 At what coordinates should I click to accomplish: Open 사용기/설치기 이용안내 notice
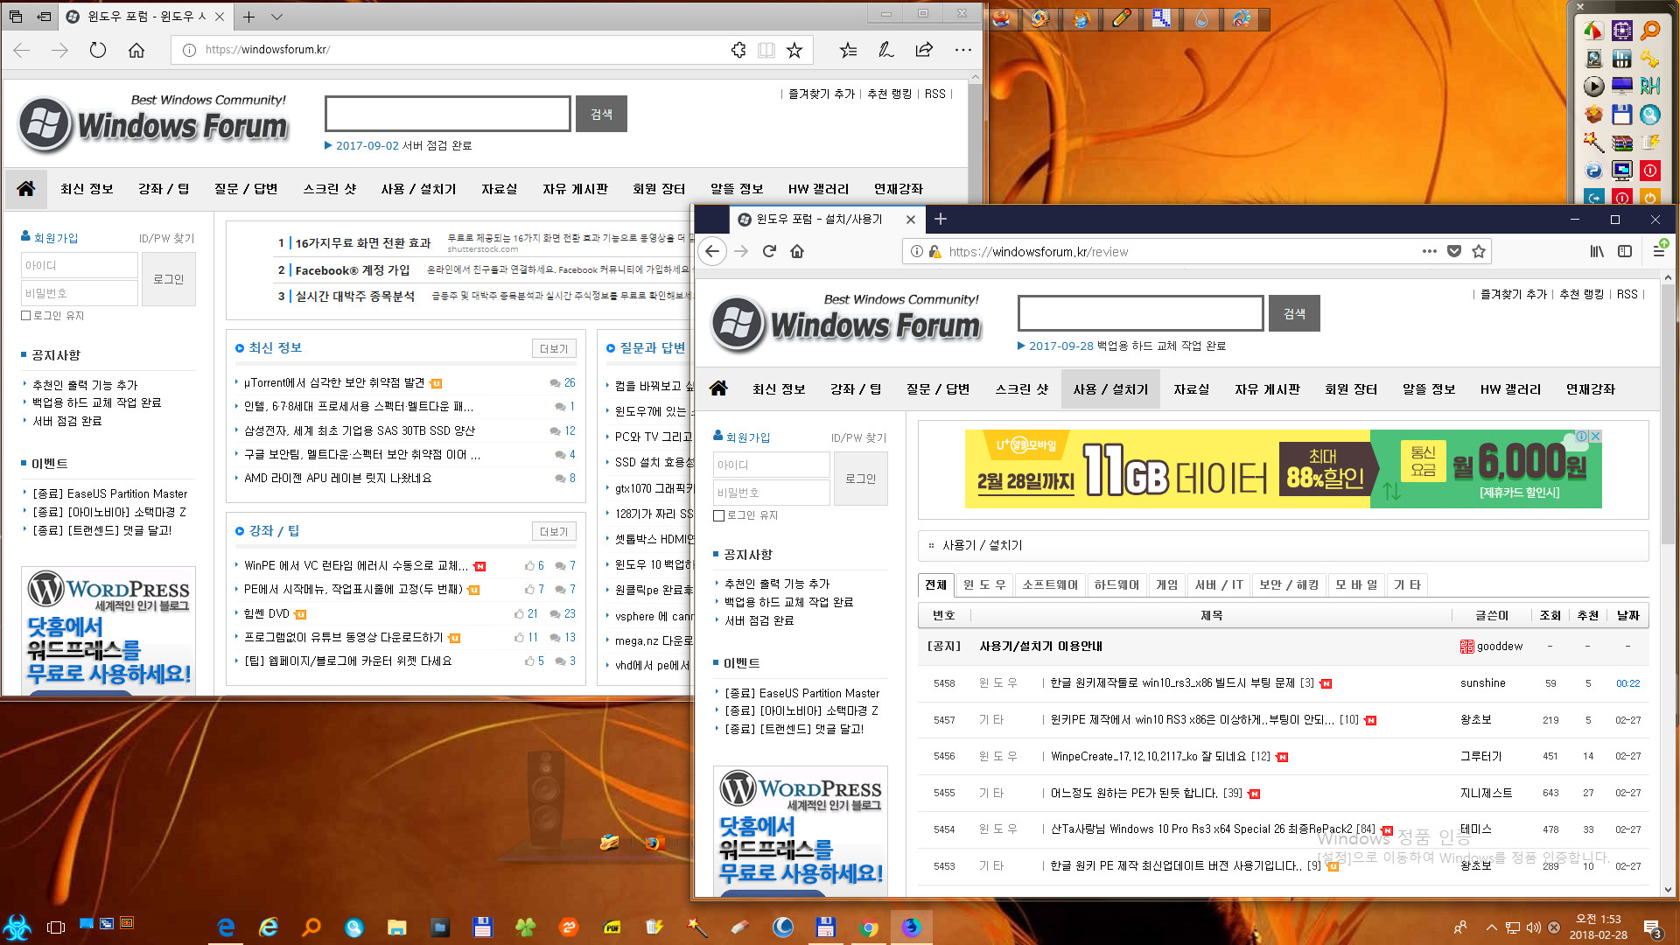pyautogui.click(x=1040, y=646)
